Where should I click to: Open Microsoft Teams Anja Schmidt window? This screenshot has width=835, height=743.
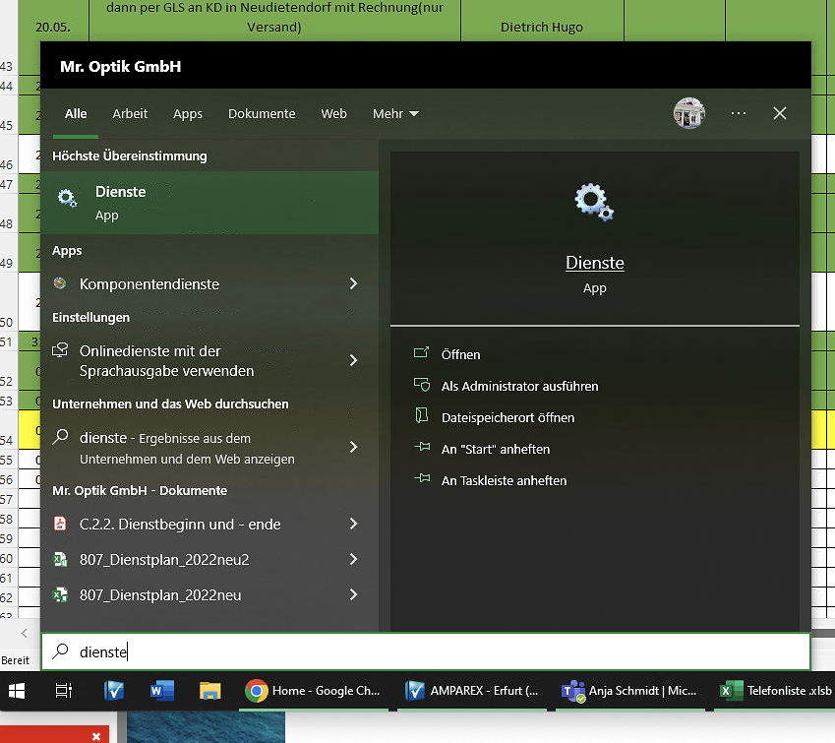click(627, 691)
